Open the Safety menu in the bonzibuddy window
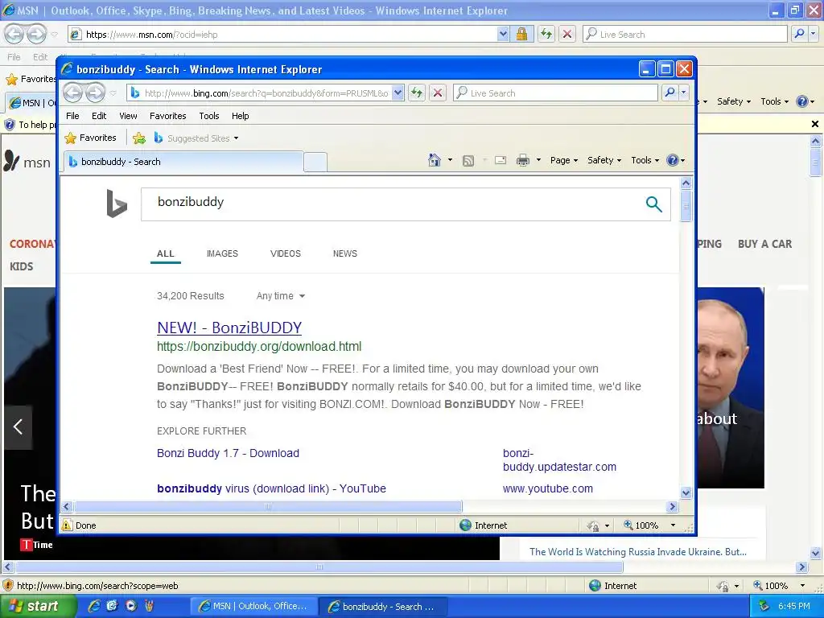This screenshot has height=618, width=824. pyautogui.click(x=604, y=160)
